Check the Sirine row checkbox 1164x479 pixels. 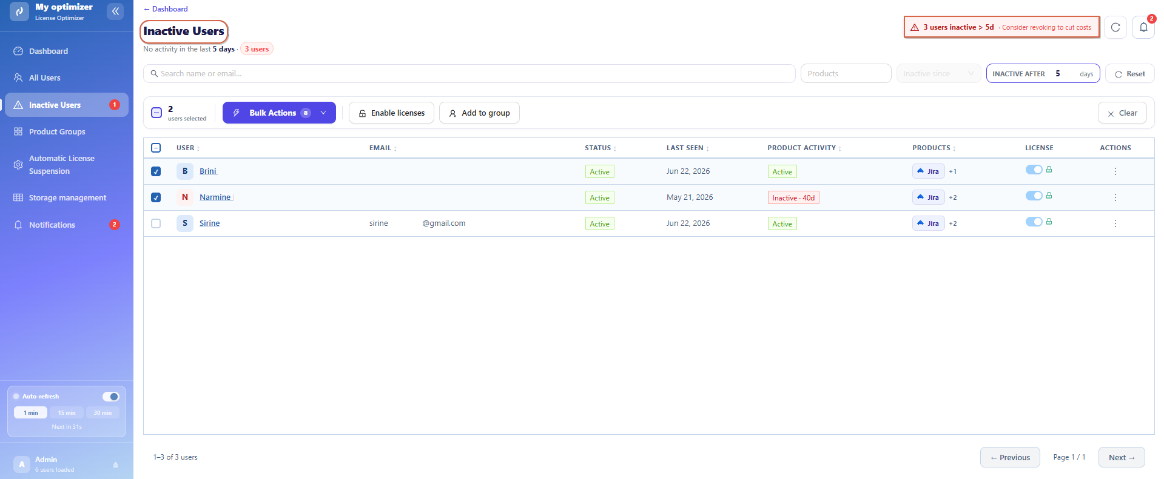pos(156,223)
